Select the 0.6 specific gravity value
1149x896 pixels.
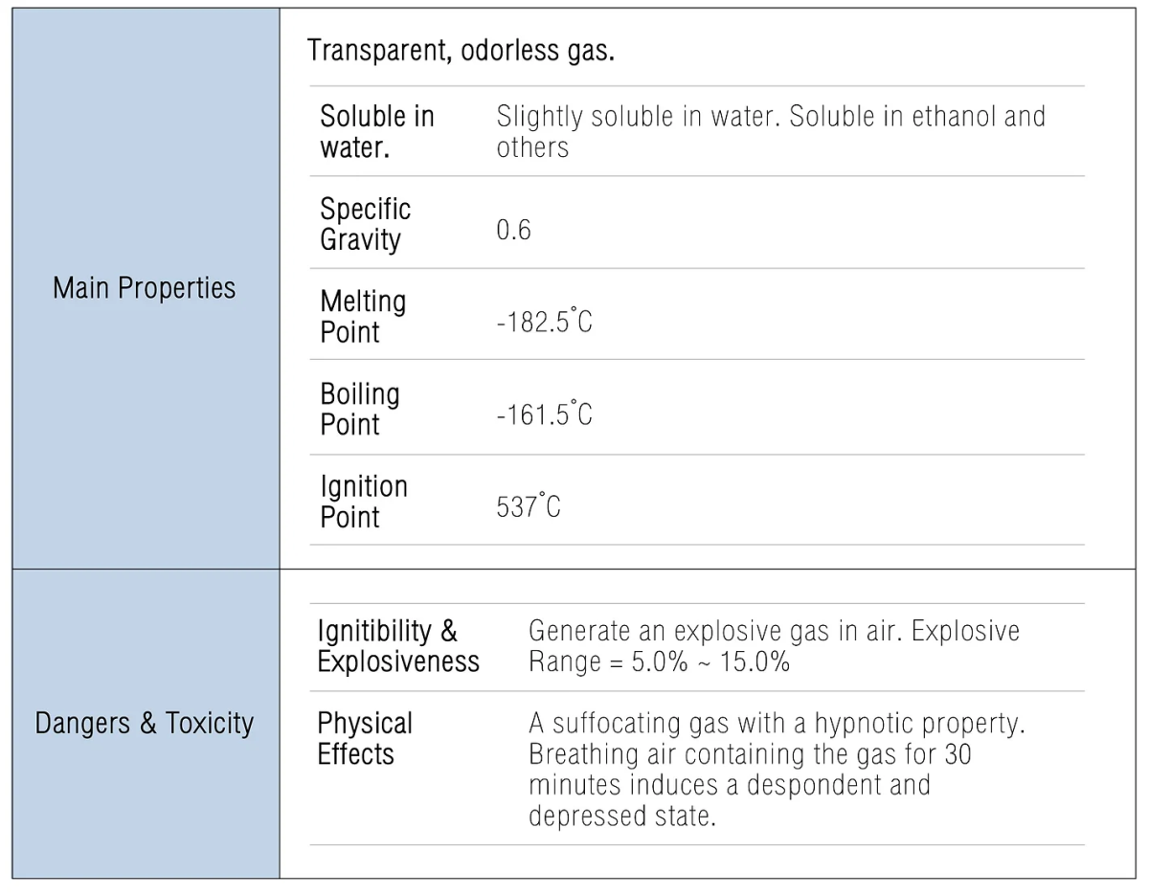(x=513, y=231)
